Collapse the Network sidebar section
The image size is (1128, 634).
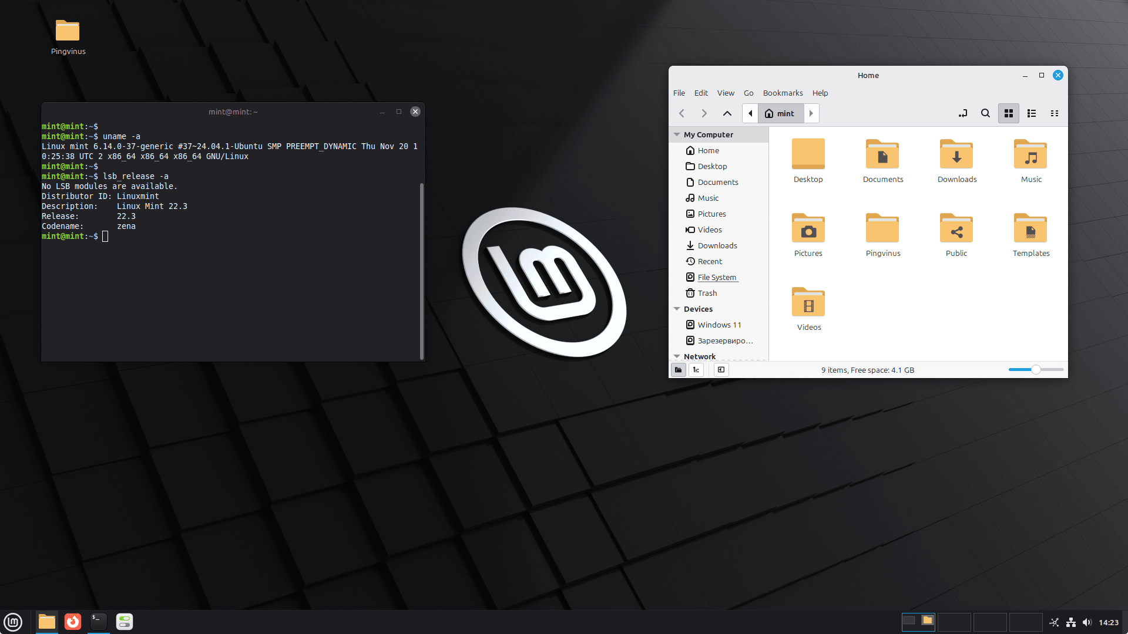pyautogui.click(x=677, y=356)
